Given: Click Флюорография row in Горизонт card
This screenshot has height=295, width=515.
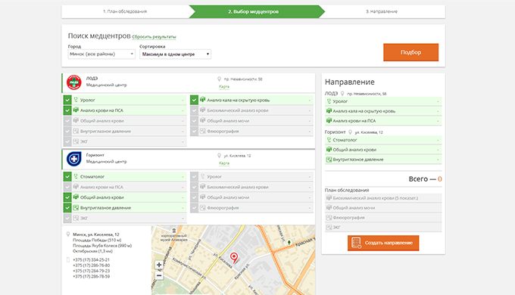Looking at the screenshot, I should (x=251, y=208).
